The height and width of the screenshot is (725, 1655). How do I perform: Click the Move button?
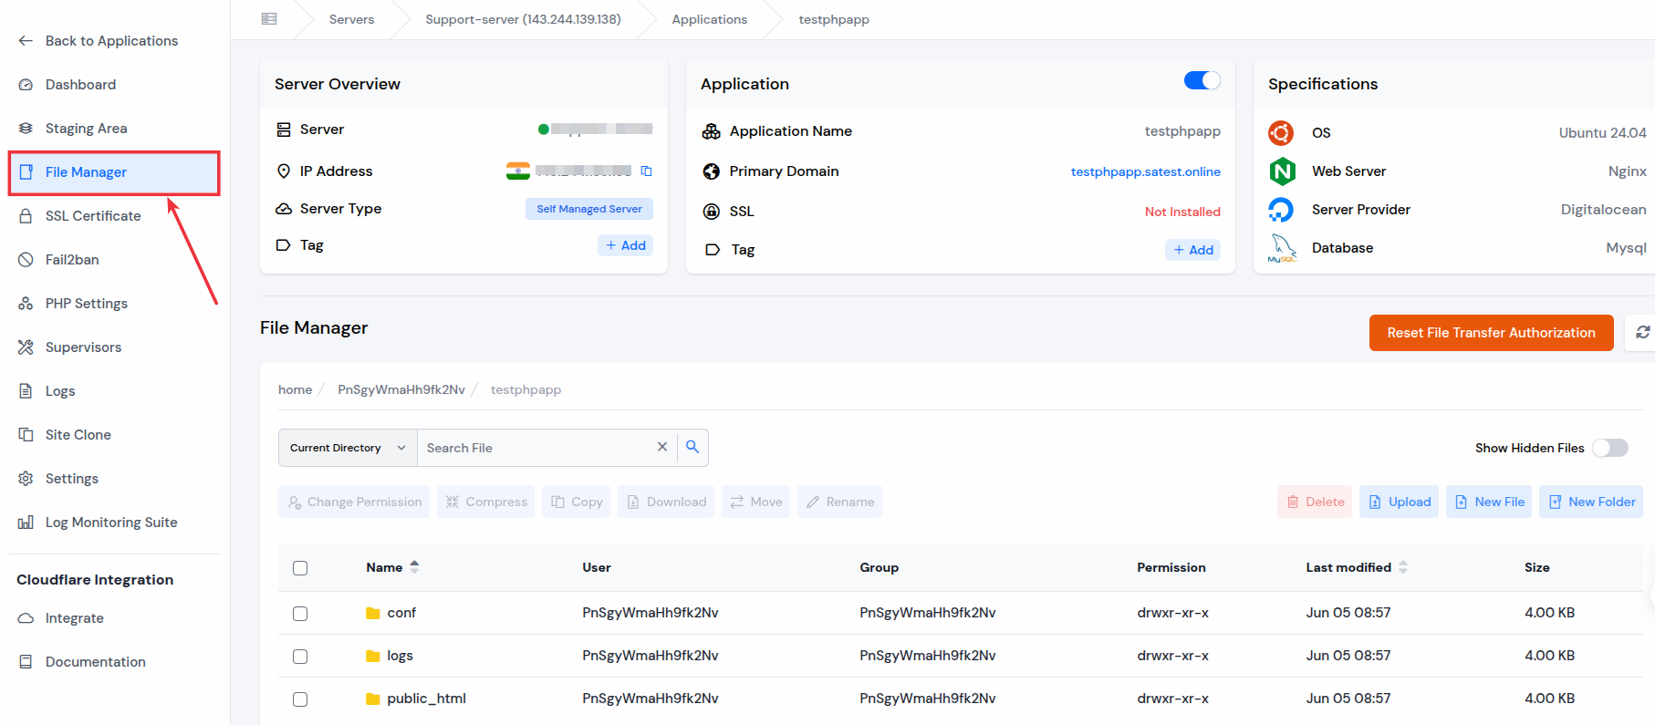pyautogui.click(x=755, y=502)
